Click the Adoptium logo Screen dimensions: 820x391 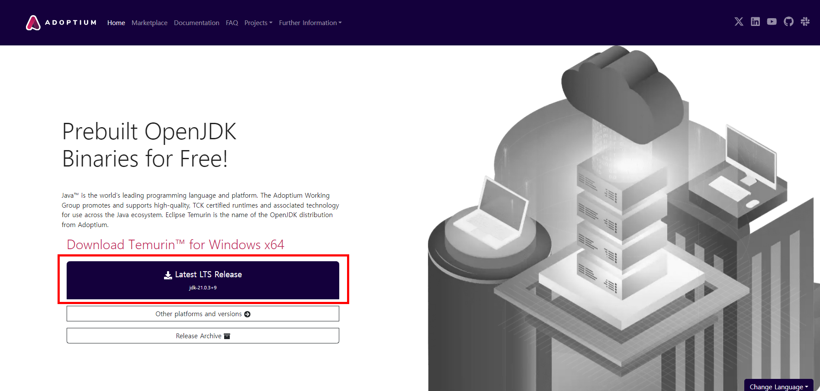point(61,22)
